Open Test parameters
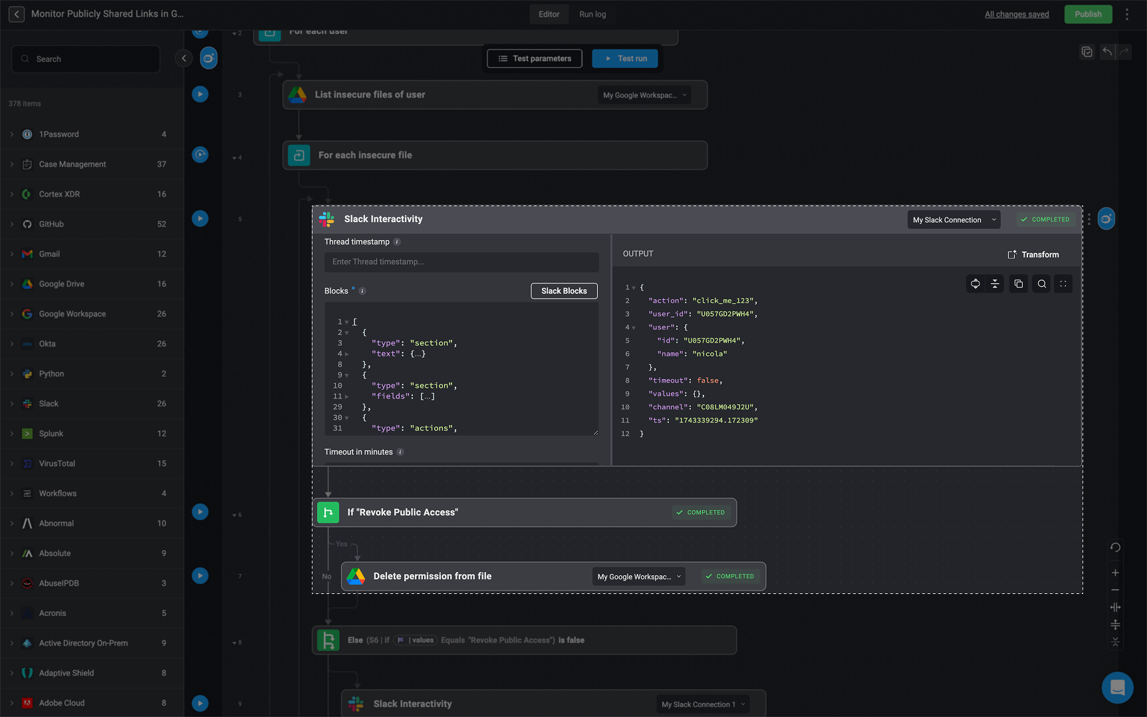The image size is (1147, 717). (534, 59)
